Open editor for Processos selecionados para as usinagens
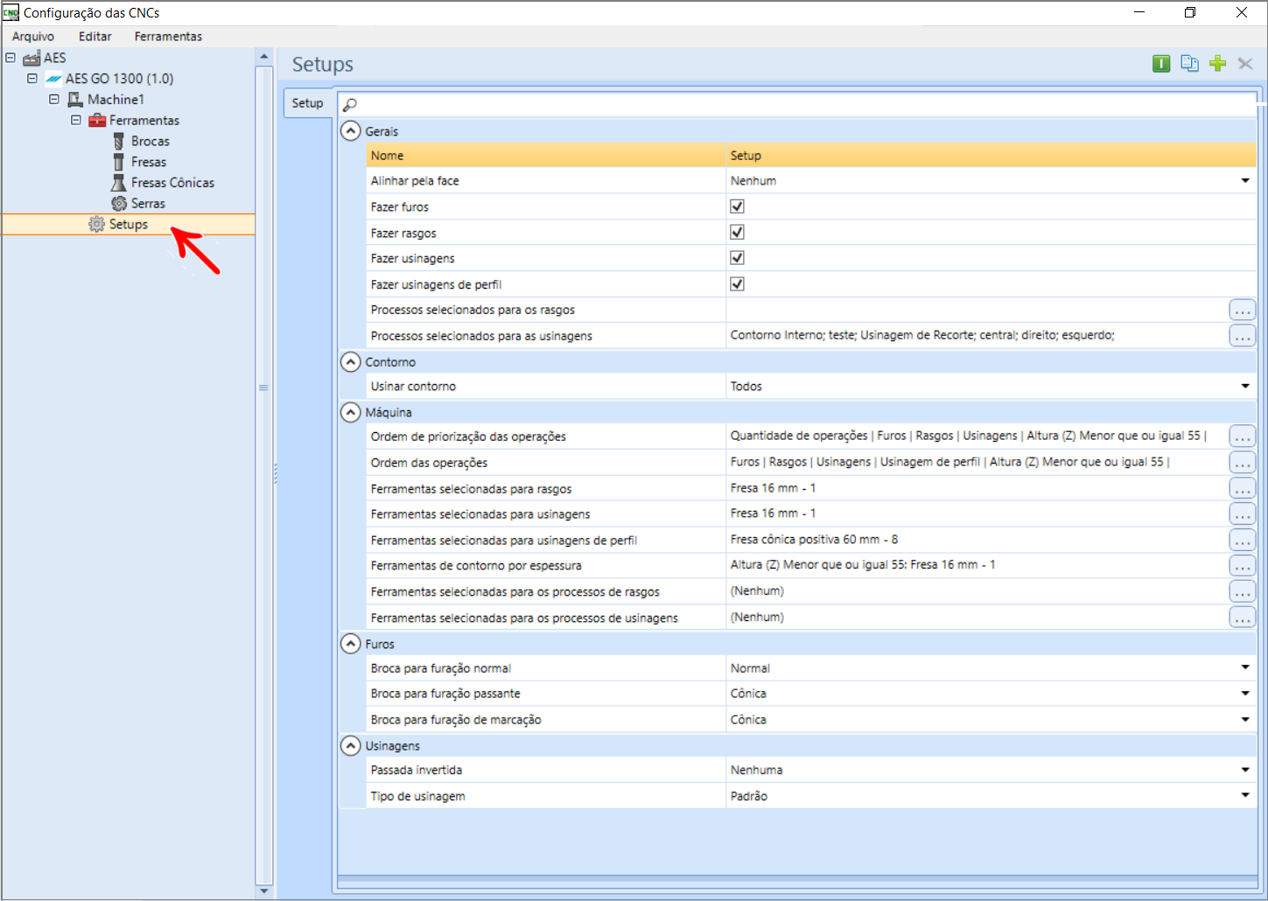 [x=1242, y=336]
